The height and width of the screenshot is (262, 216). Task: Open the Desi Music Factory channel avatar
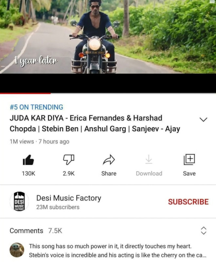(x=19, y=201)
